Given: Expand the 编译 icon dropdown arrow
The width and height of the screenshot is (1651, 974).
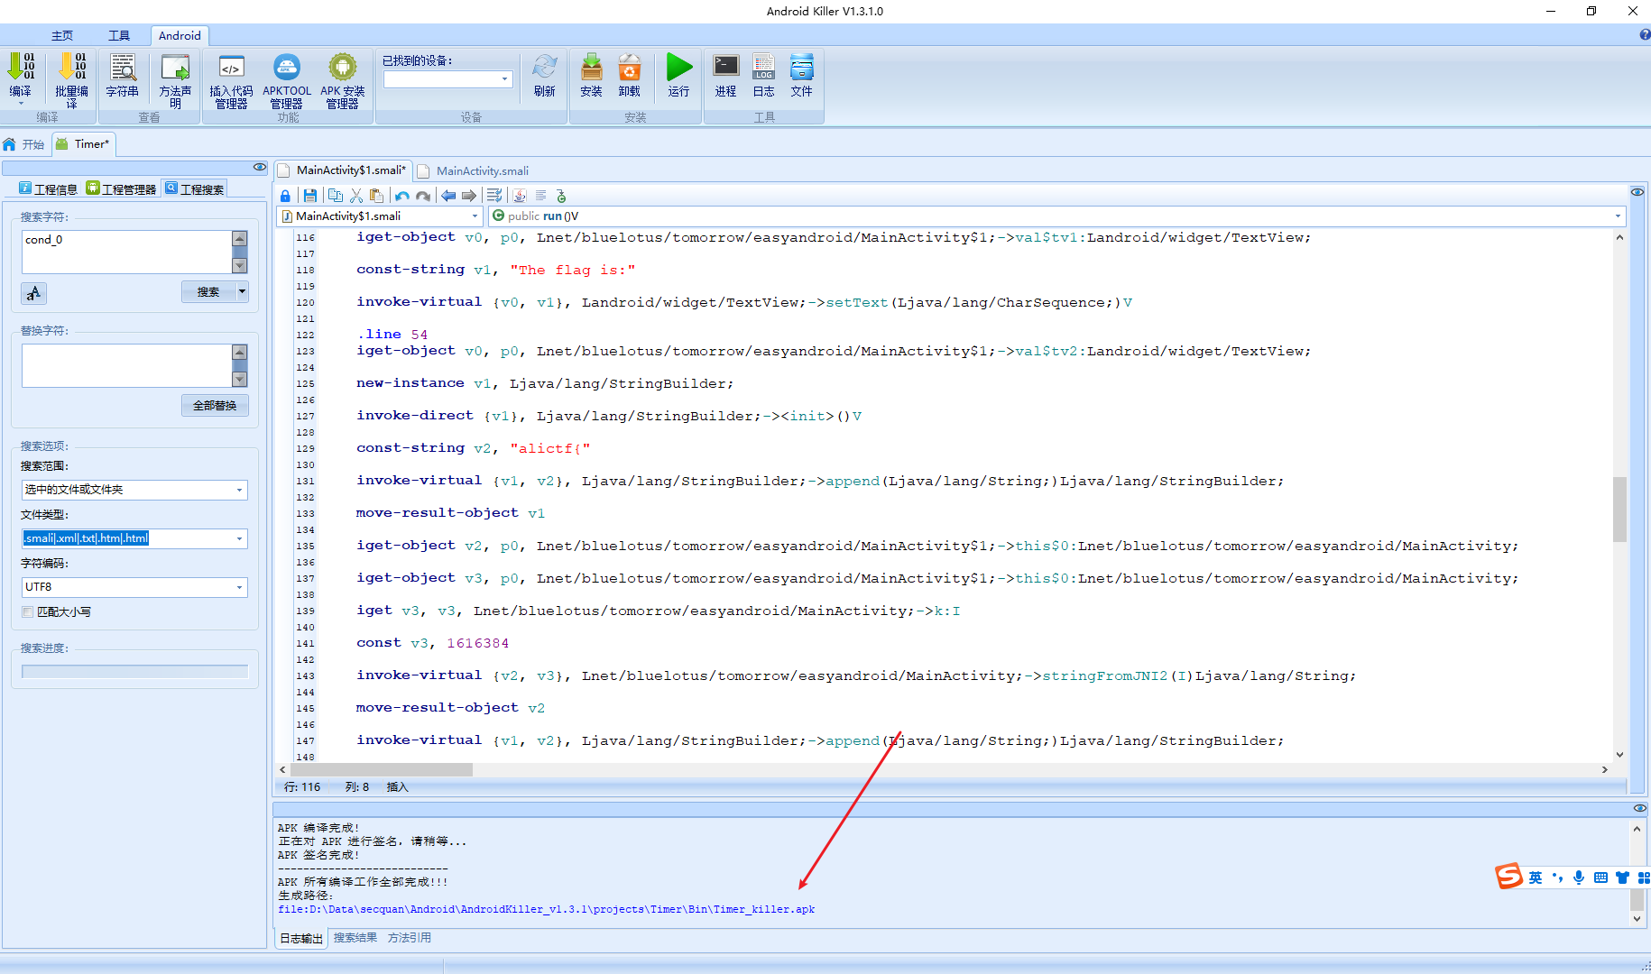Looking at the screenshot, I should pos(21,104).
